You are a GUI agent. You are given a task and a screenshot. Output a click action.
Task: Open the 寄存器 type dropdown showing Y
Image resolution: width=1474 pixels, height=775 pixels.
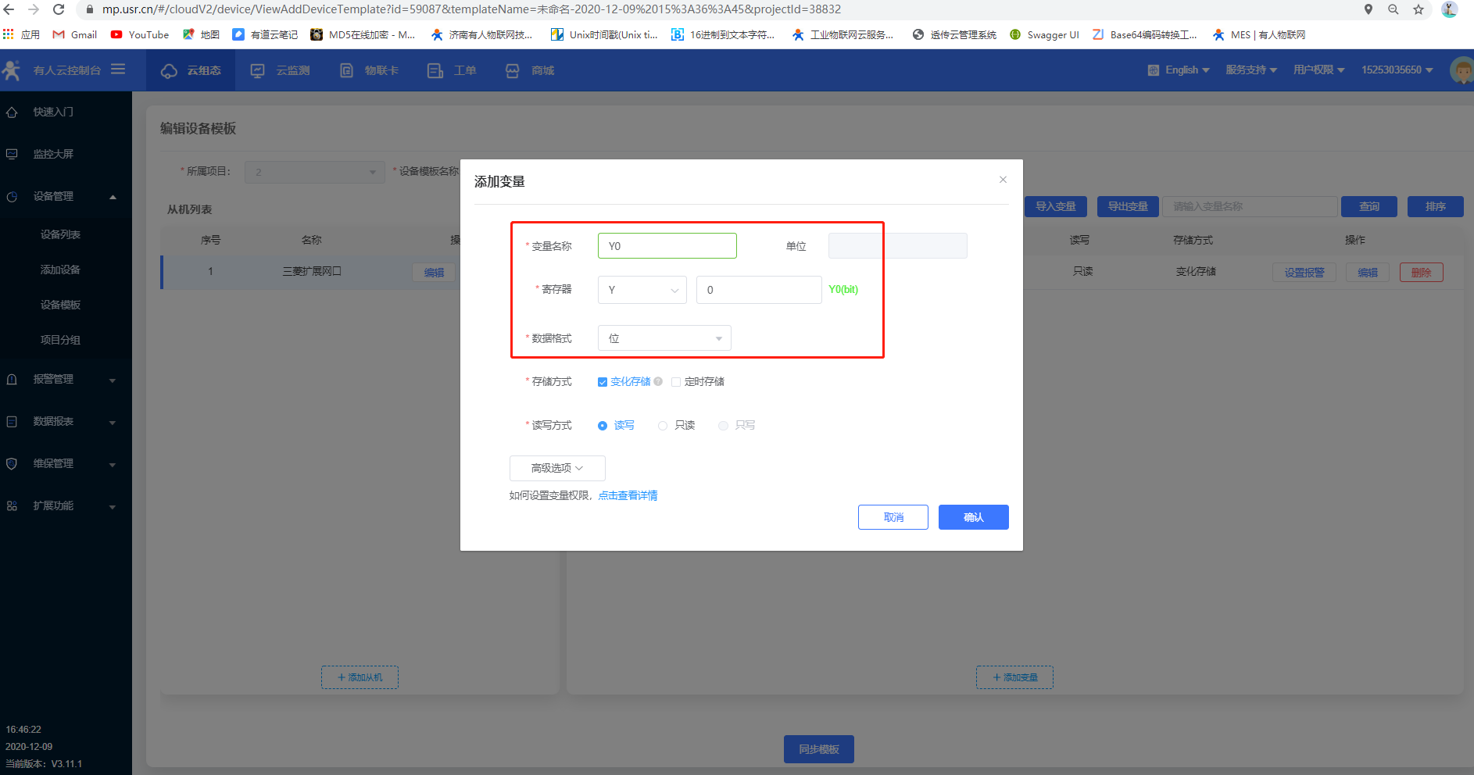coord(642,290)
